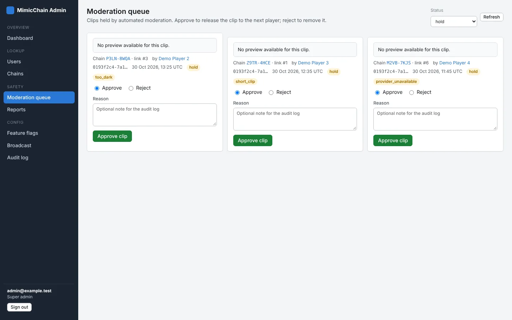Refresh the moderation queue
The height and width of the screenshot is (320, 512).
(492, 17)
